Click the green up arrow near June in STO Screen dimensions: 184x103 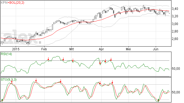click(159, 100)
